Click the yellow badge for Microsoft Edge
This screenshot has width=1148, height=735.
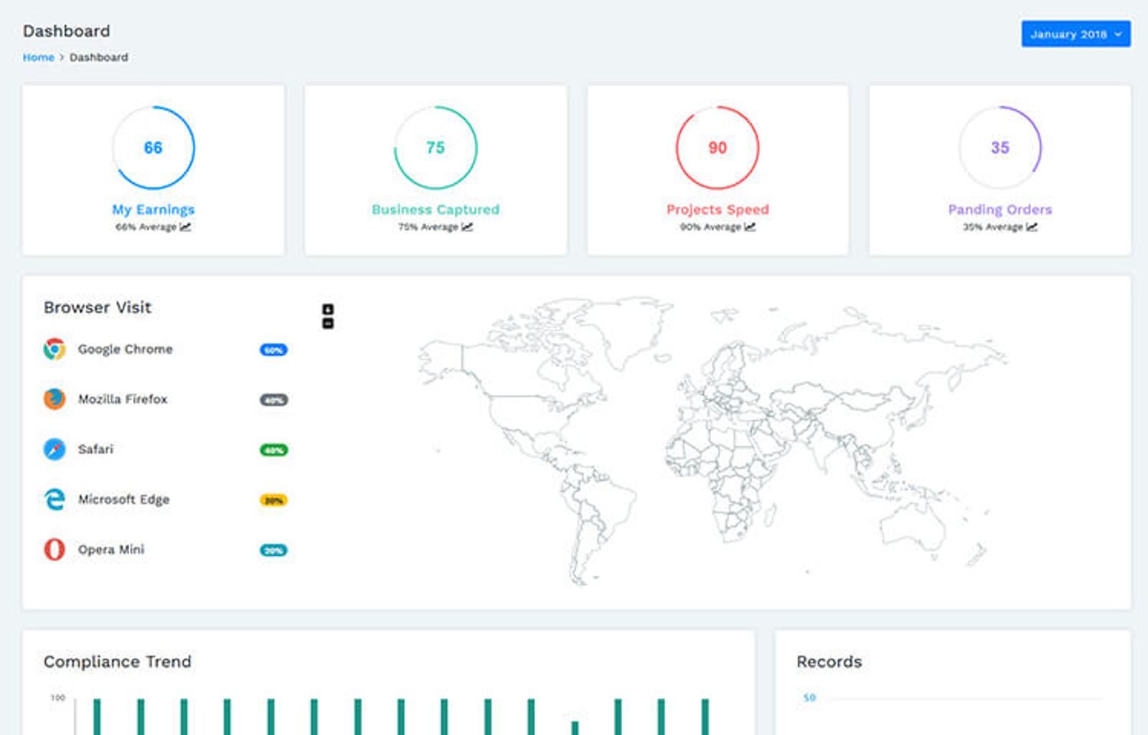click(273, 501)
